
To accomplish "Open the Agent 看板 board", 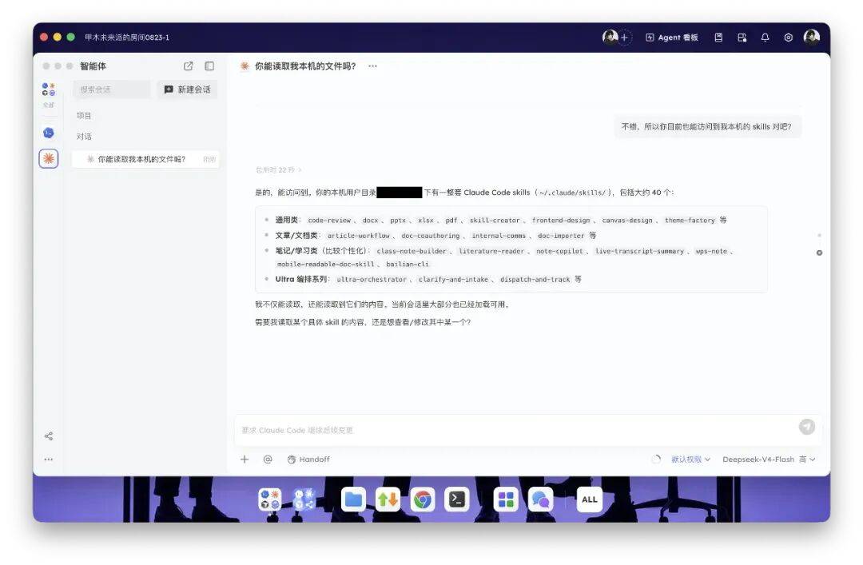I will [671, 38].
